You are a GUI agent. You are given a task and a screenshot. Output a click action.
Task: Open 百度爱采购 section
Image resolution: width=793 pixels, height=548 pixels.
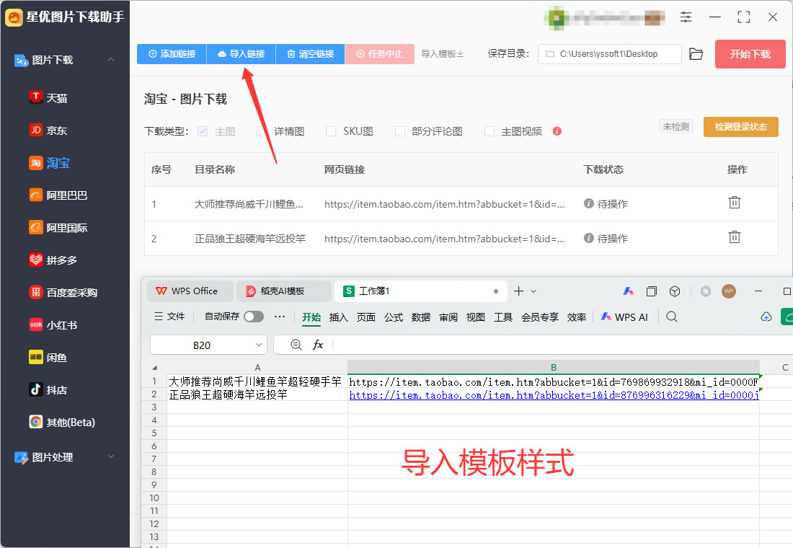(63, 292)
